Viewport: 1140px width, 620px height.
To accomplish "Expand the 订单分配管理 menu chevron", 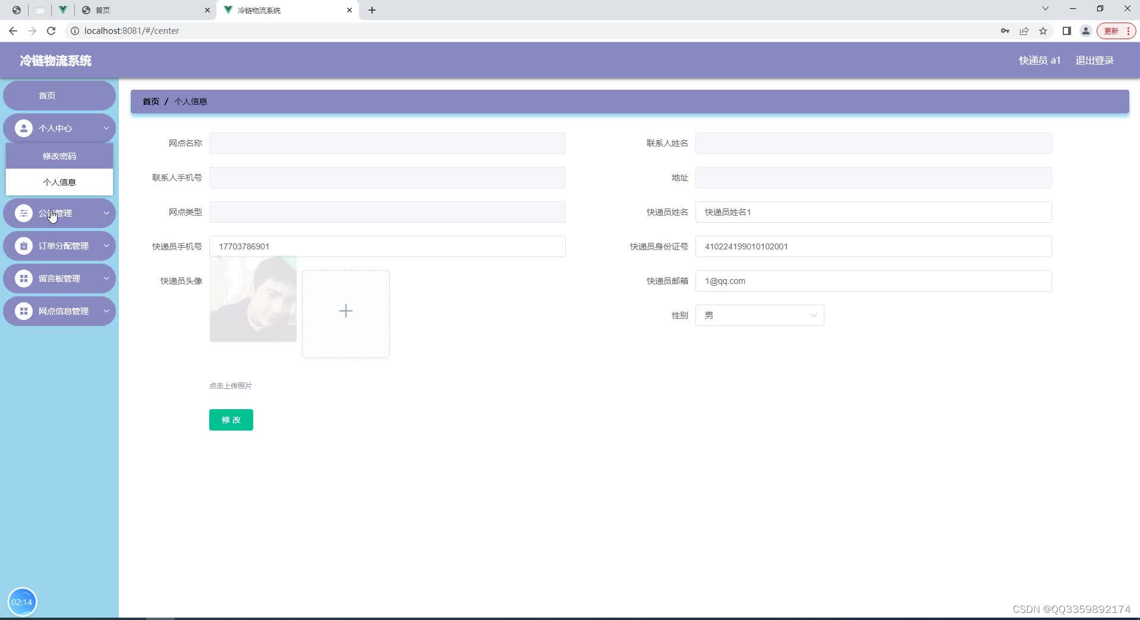I will pos(106,246).
